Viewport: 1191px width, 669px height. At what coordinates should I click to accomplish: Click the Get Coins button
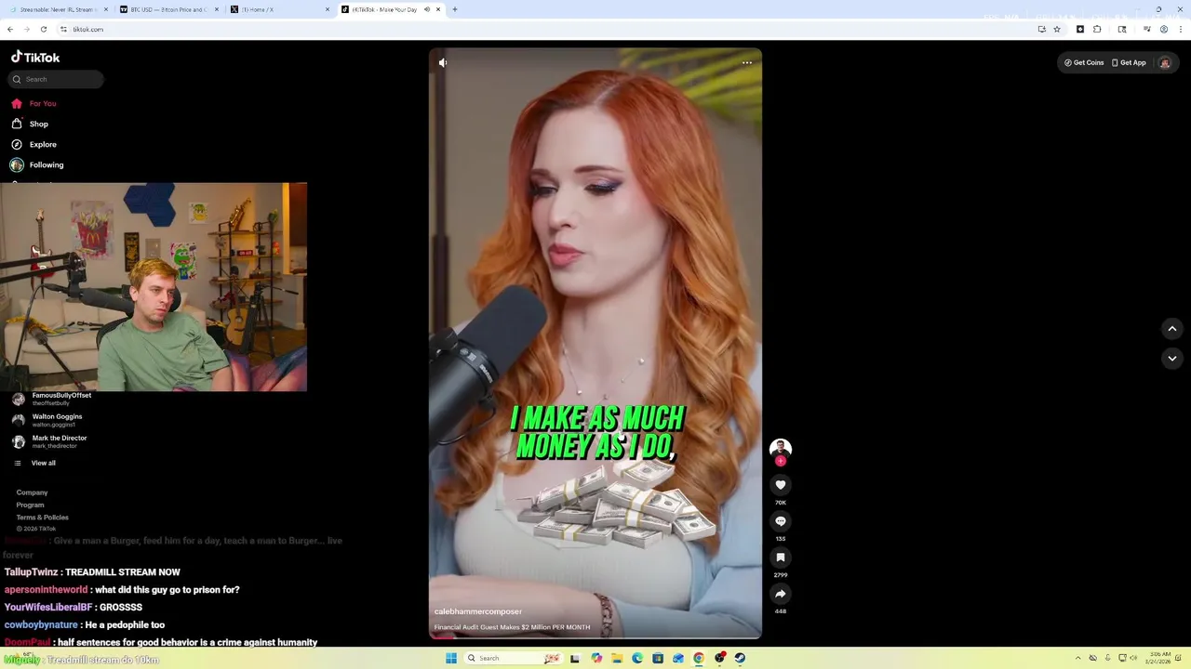[x=1084, y=62]
